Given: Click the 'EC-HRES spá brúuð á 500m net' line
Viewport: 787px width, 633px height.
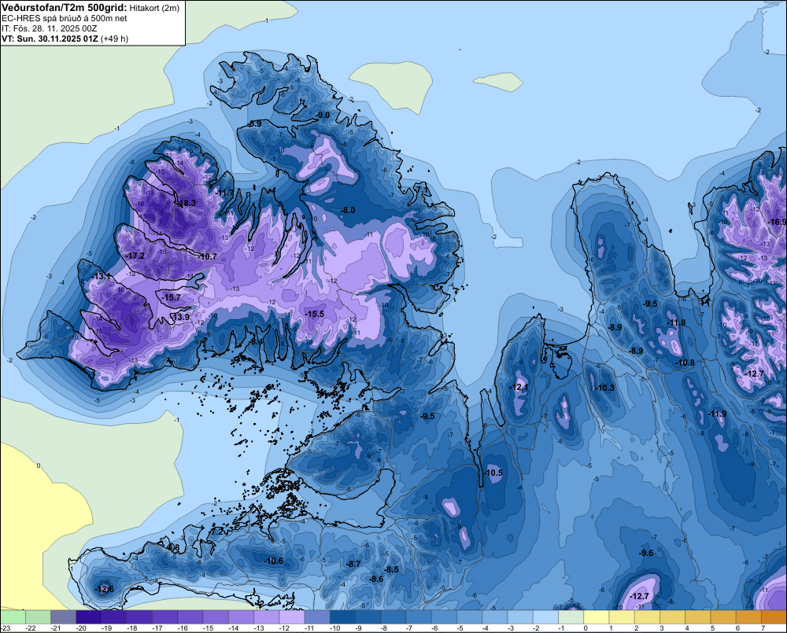Looking at the screenshot, I should 65,19.
